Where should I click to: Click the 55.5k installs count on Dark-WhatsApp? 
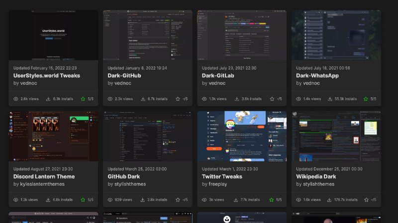pyautogui.click(x=346, y=99)
